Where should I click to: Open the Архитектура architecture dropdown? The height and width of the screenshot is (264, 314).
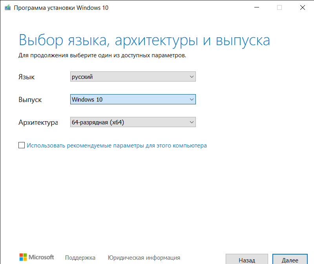pyautogui.click(x=133, y=122)
